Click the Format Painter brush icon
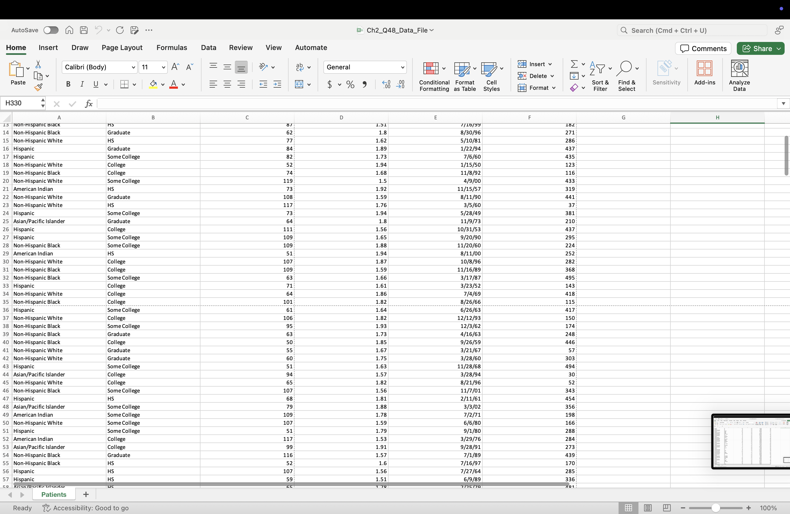The height and width of the screenshot is (514, 790). pos(38,87)
